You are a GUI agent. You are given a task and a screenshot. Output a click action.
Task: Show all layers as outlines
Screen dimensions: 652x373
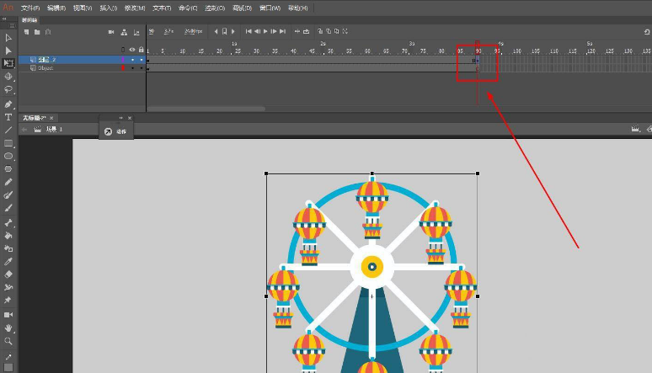click(x=123, y=50)
